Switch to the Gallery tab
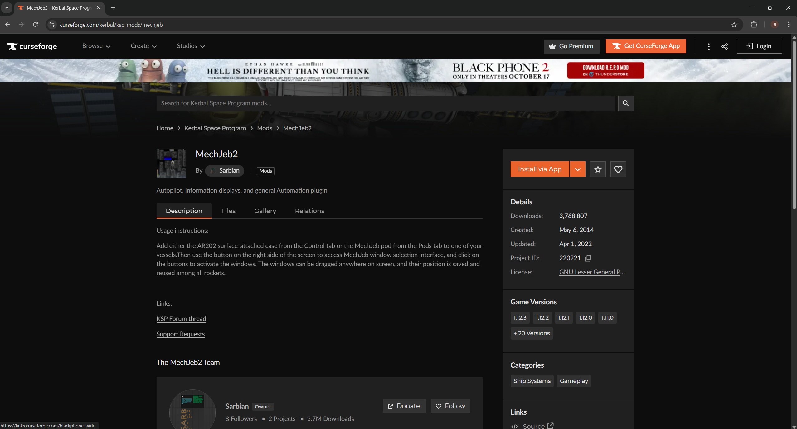Screen dimensions: 797x429 tap(265, 211)
